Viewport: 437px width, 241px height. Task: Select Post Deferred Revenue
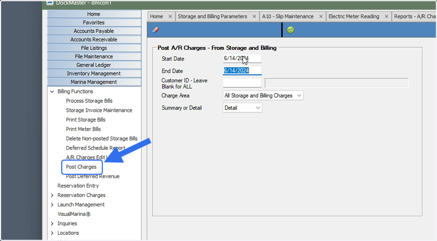coord(92,176)
